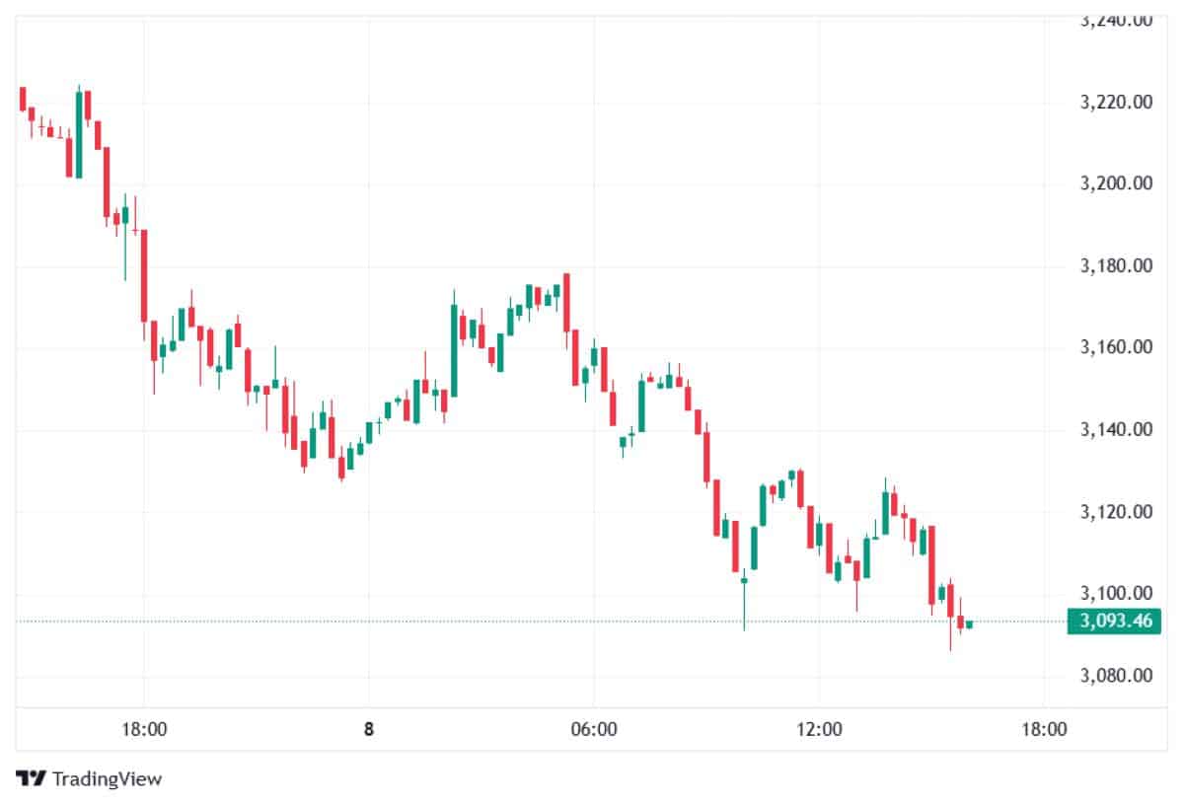Click the leftmost 18:00 time label
The height and width of the screenshot is (806, 1184).
click(x=144, y=730)
